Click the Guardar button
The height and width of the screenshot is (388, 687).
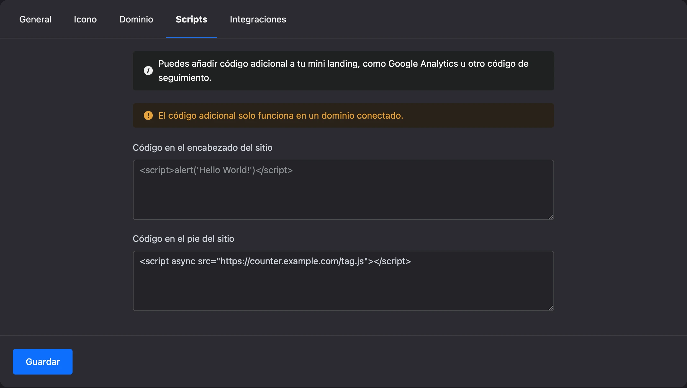(43, 362)
